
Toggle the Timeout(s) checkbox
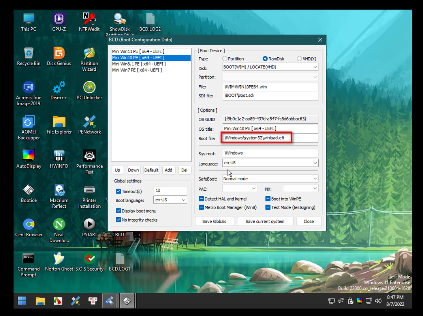pyautogui.click(x=118, y=191)
